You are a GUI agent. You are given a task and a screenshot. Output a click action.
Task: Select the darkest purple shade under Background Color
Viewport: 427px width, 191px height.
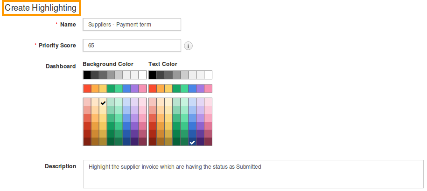click(x=135, y=142)
